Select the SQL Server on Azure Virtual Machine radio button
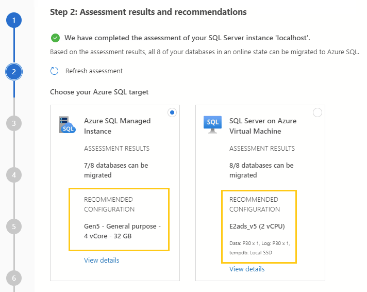367x292 pixels. point(318,112)
